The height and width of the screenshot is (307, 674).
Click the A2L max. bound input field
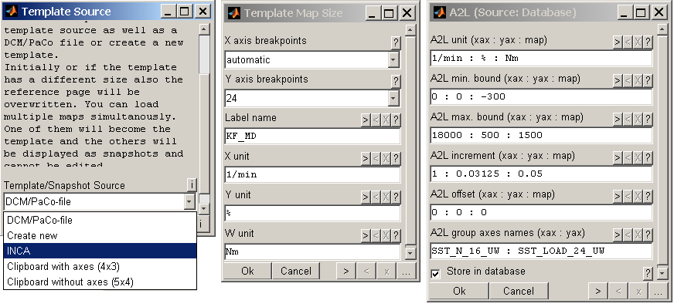coord(542,136)
